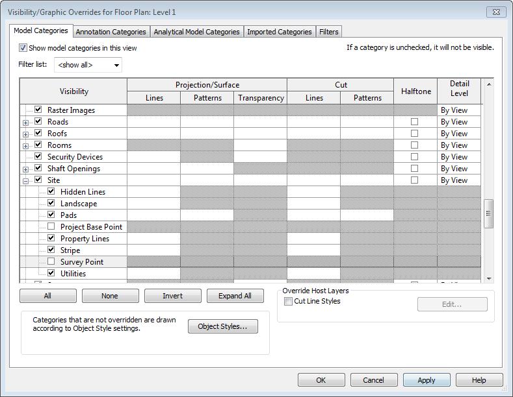Viewport: 513px width, 397px height.
Task: Click the Expand All button
Action: pos(235,296)
